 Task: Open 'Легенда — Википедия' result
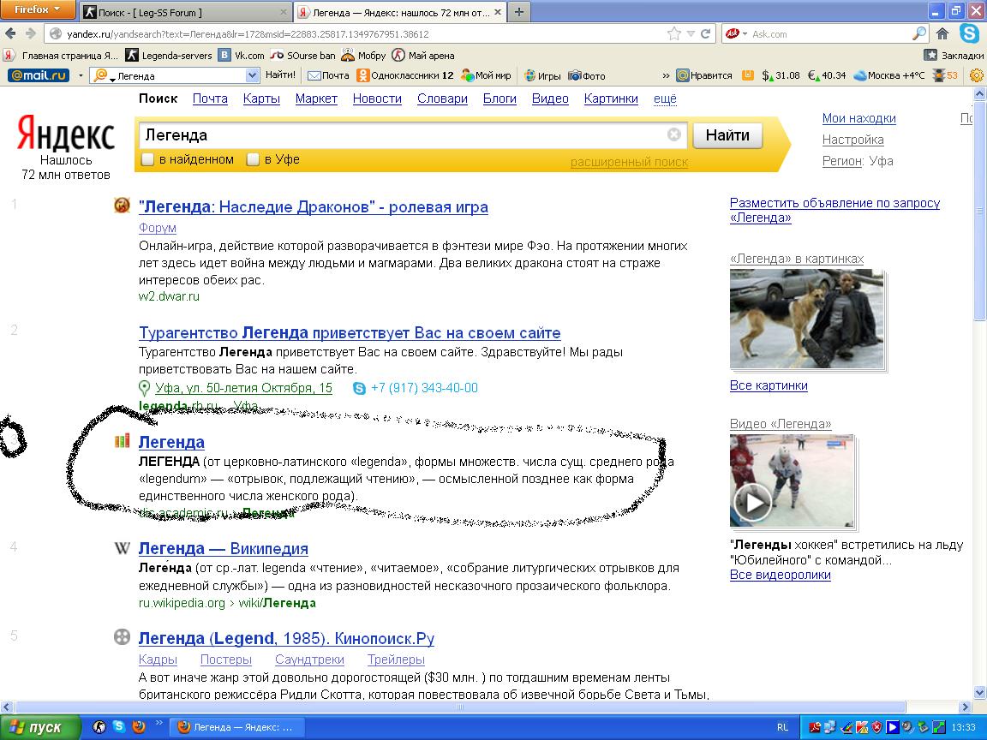[224, 548]
